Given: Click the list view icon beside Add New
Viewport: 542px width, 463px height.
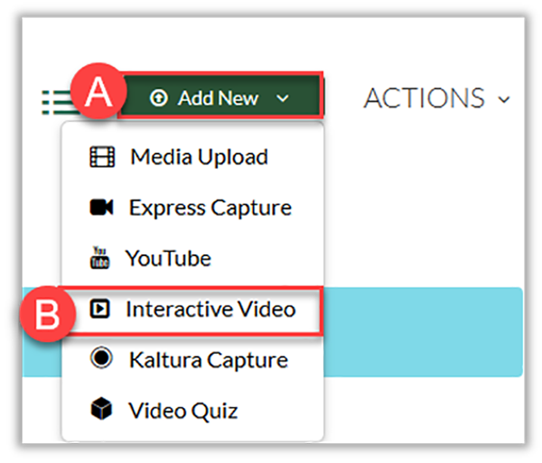Looking at the screenshot, I should (x=56, y=98).
